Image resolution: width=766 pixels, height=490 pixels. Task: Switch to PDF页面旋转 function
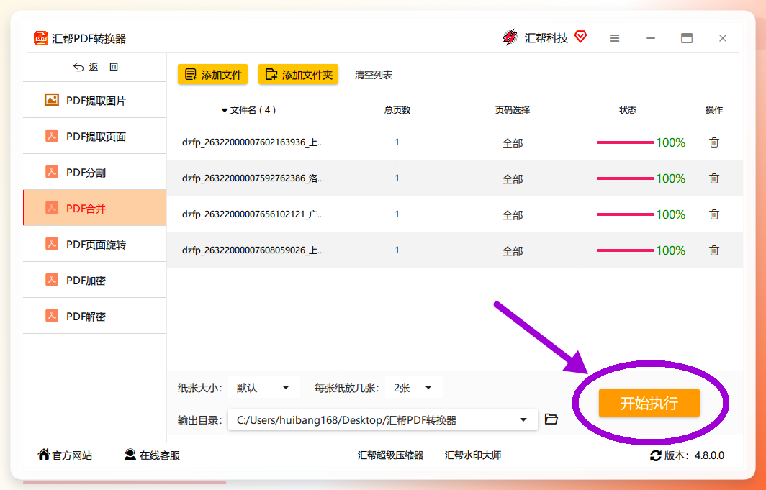(x=95, y=244)
